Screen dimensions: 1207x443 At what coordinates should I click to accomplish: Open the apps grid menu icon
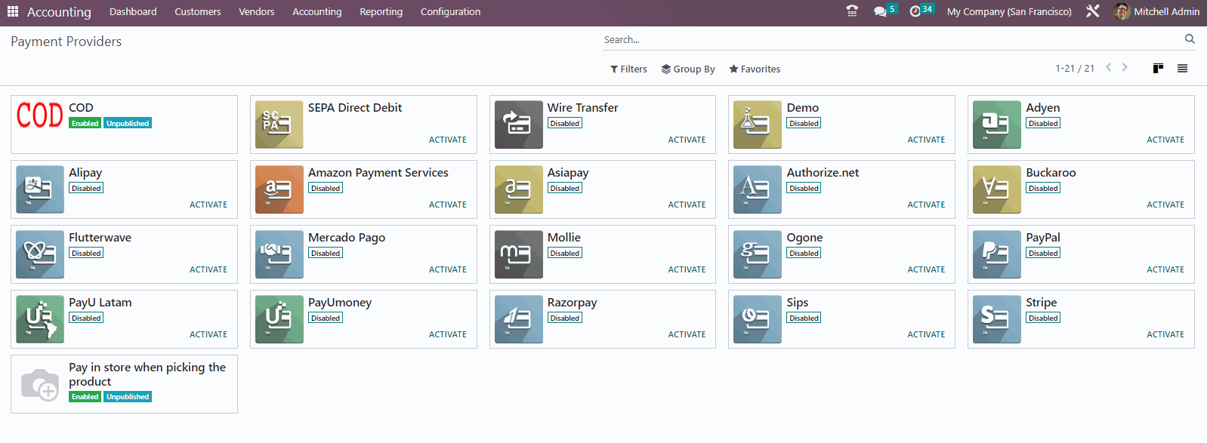[x=13, y=11]
